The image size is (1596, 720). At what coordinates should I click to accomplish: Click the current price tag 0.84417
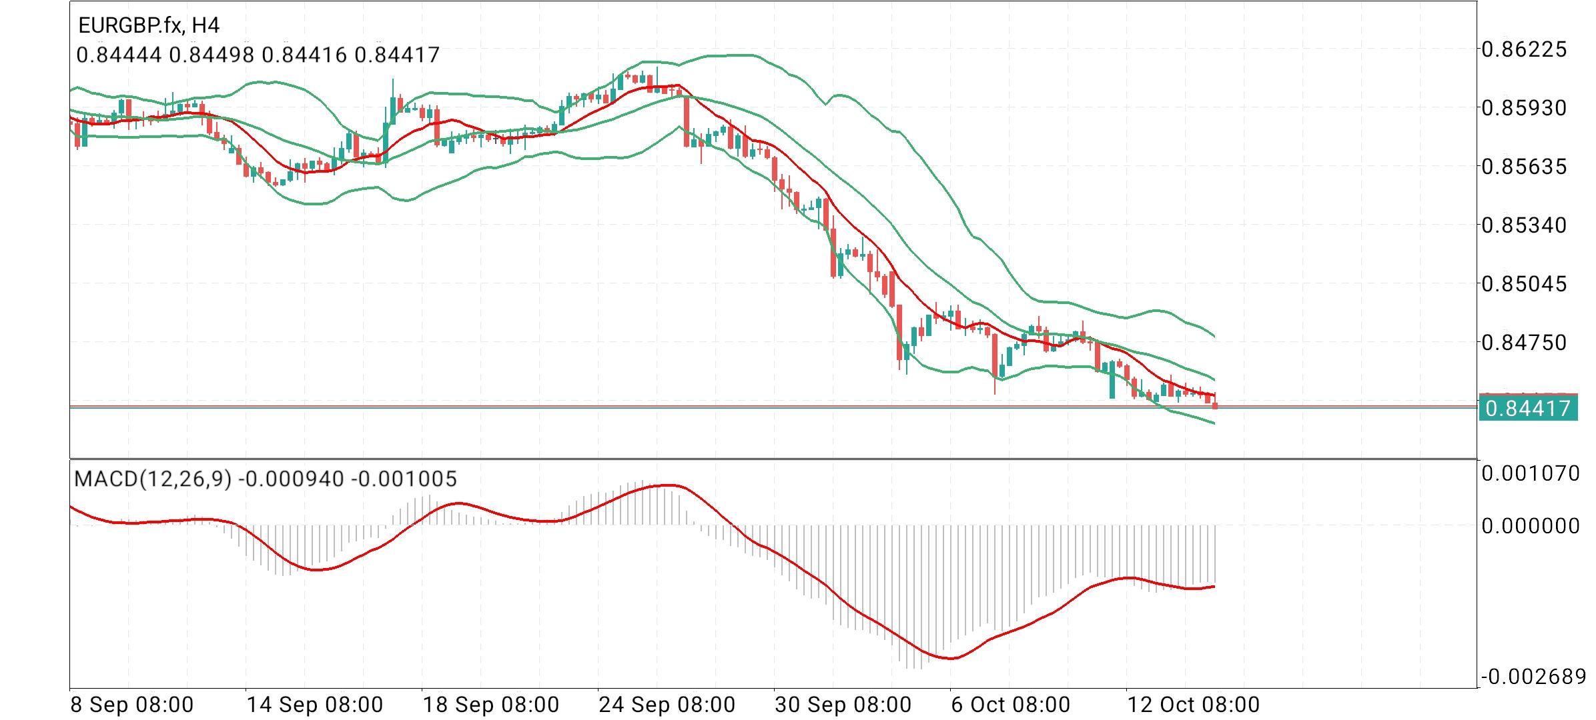click(x=1529, y=407)
